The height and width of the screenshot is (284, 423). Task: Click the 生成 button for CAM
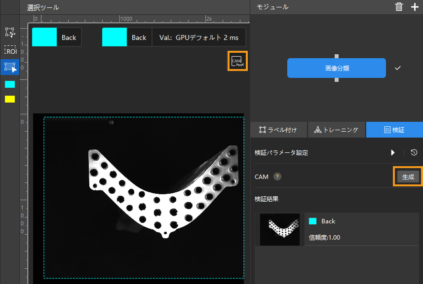coord(408,177)
